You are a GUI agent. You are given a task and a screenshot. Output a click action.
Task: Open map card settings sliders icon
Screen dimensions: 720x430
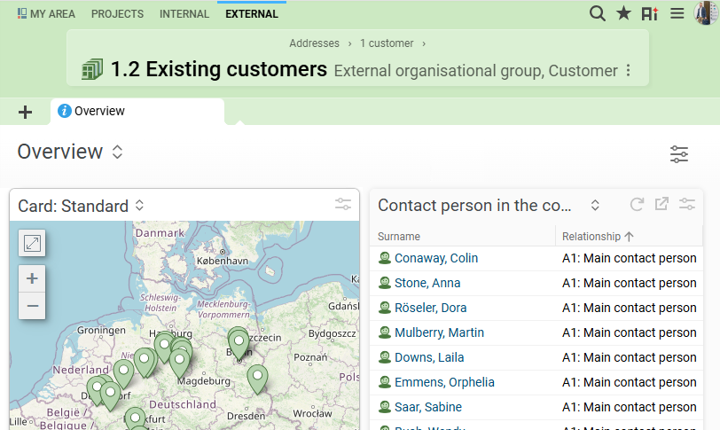point(343,205)
